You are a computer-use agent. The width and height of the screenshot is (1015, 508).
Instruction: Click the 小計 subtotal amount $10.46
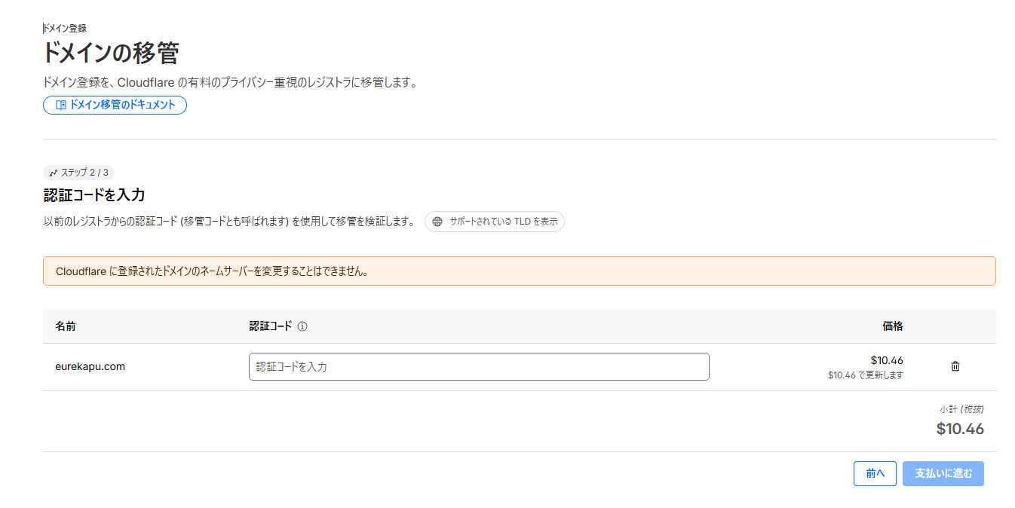pos(961,428)
